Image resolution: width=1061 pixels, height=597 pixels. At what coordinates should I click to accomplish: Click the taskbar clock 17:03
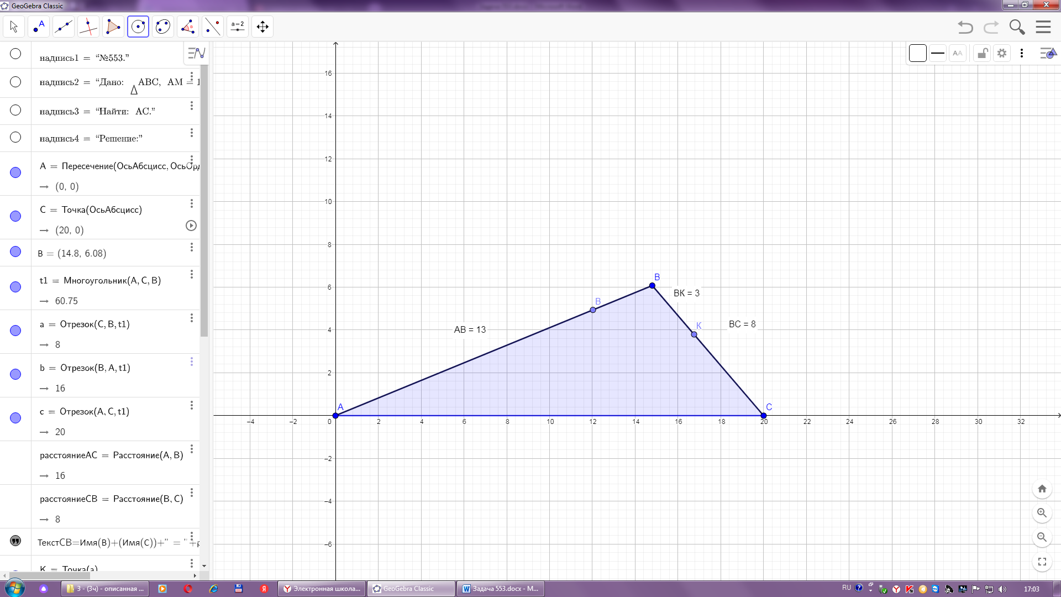point(1032,589)
